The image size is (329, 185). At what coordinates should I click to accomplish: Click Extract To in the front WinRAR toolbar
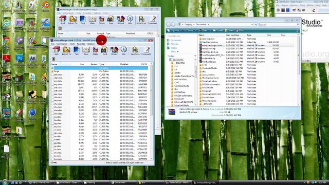[66, 51]
